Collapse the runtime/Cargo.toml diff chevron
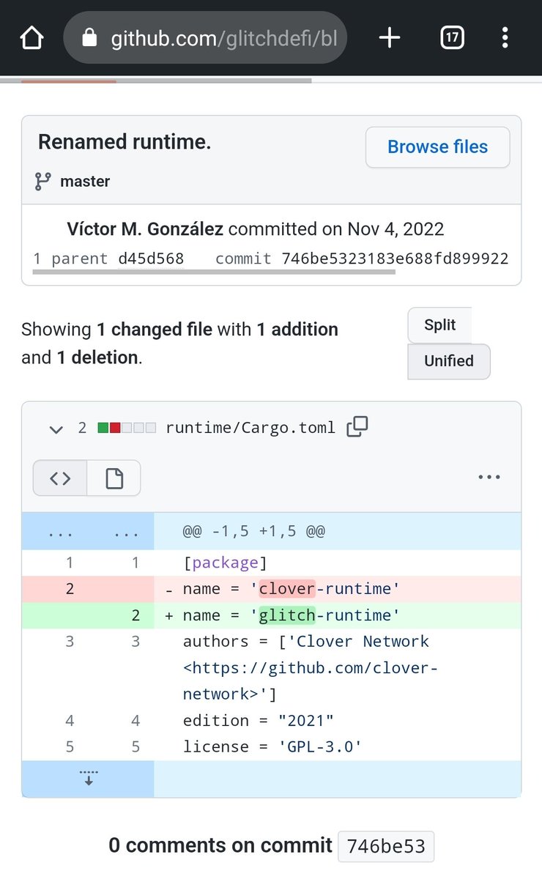542x879 pixels. (x=56, y=429)
